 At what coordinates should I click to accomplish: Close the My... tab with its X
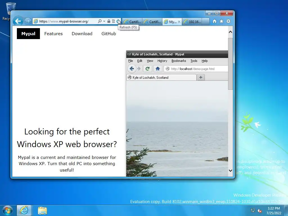(179, 22)
